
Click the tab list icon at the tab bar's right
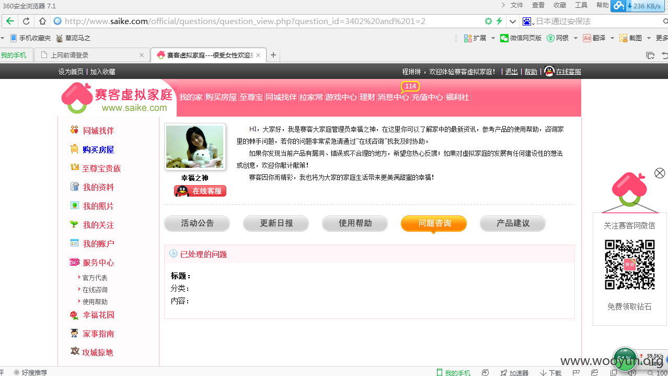pyautogui.click(x=650, y=55)
